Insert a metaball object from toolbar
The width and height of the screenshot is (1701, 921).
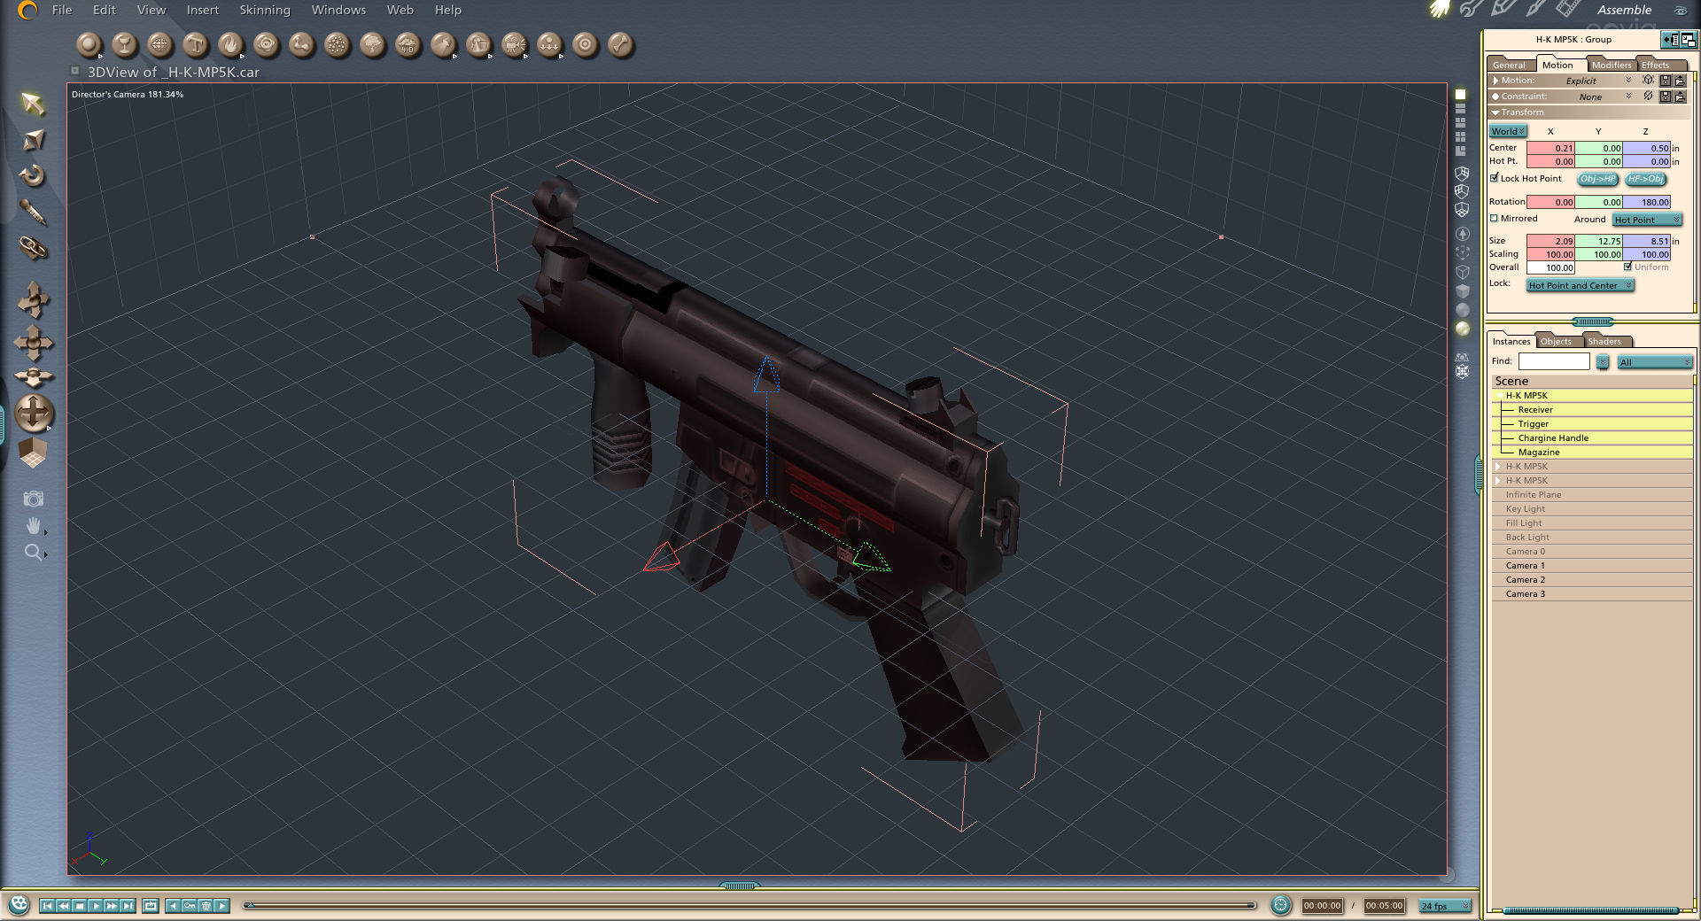[301, 44]
